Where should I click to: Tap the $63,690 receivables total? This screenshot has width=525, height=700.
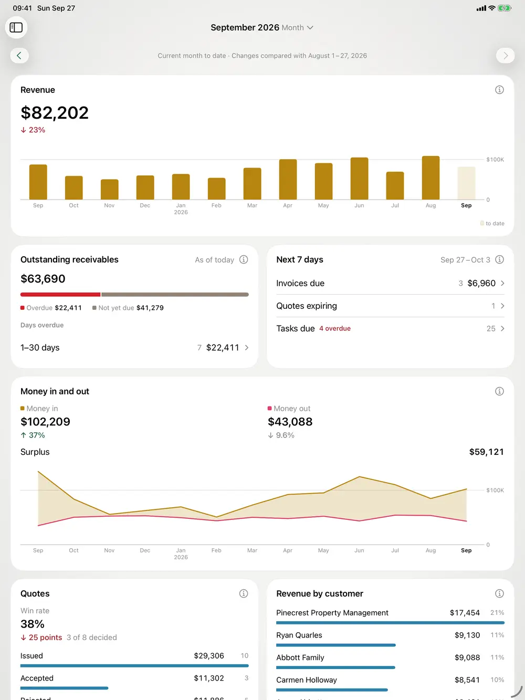click(43, 279)
